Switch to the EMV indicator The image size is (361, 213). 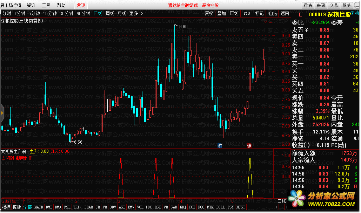click(x=131, y=207)
